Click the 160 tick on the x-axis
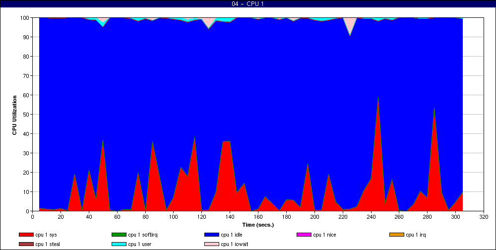Viewport: 496px width, 250px height. (258, 216)
